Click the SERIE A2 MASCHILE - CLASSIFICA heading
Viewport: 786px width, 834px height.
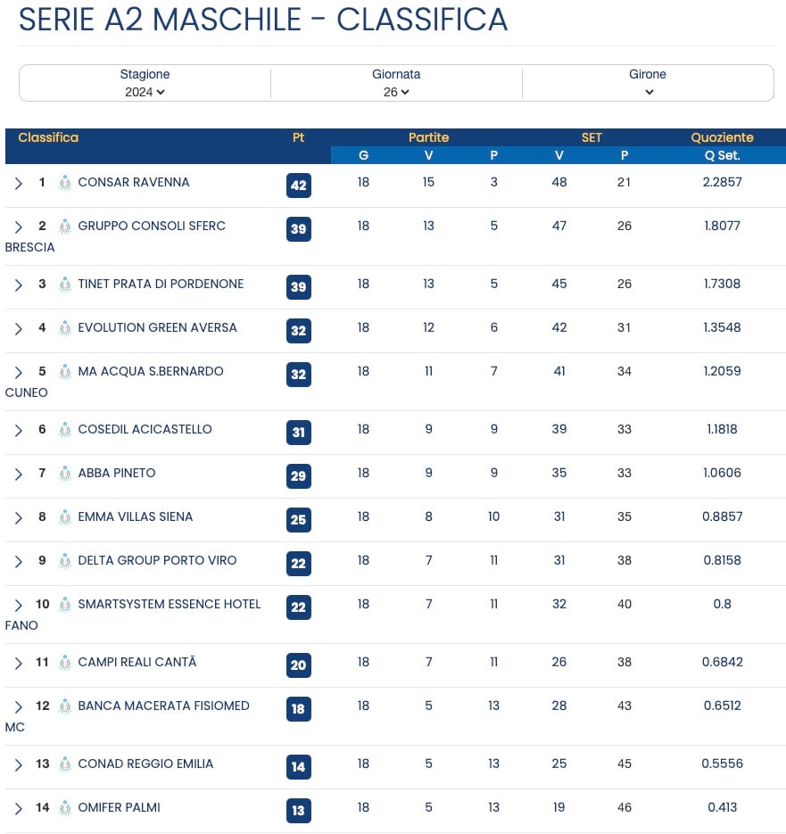coord(263,20)
